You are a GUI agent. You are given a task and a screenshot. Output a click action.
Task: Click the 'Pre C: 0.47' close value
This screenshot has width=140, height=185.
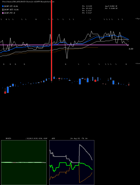pyautogui.click(x=87, y=13)
